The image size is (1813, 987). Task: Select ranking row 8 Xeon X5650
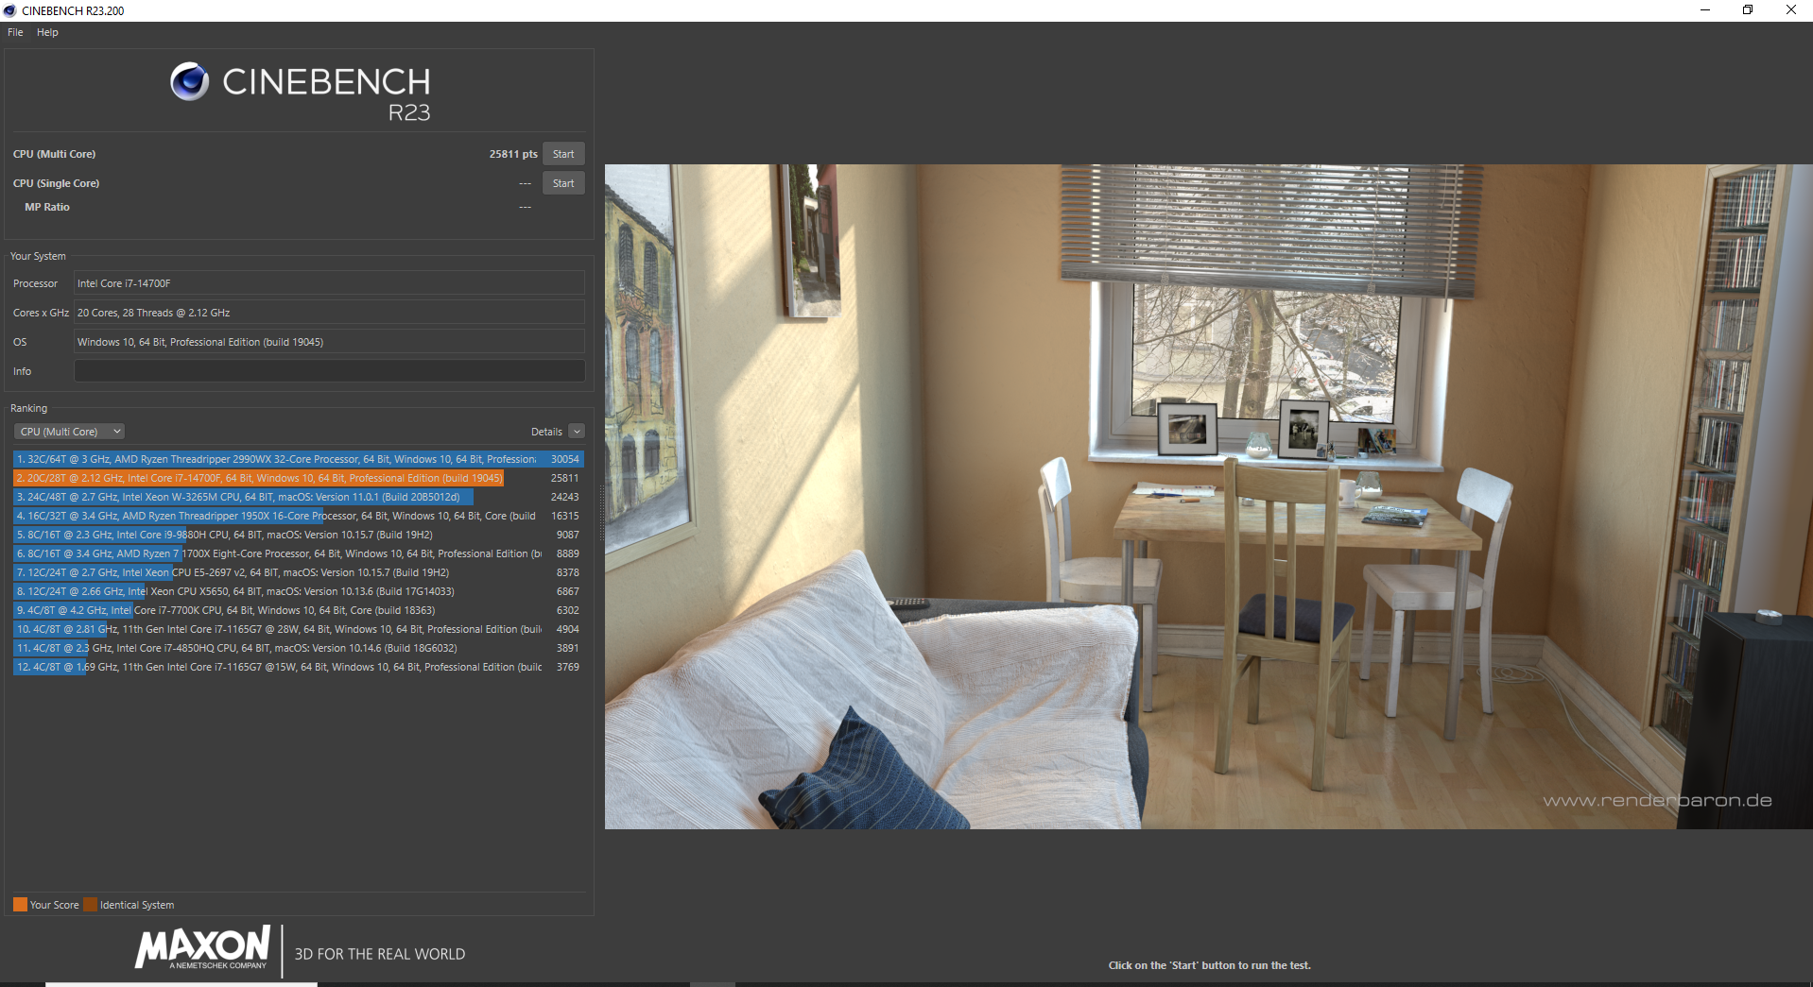click(298, 591)
